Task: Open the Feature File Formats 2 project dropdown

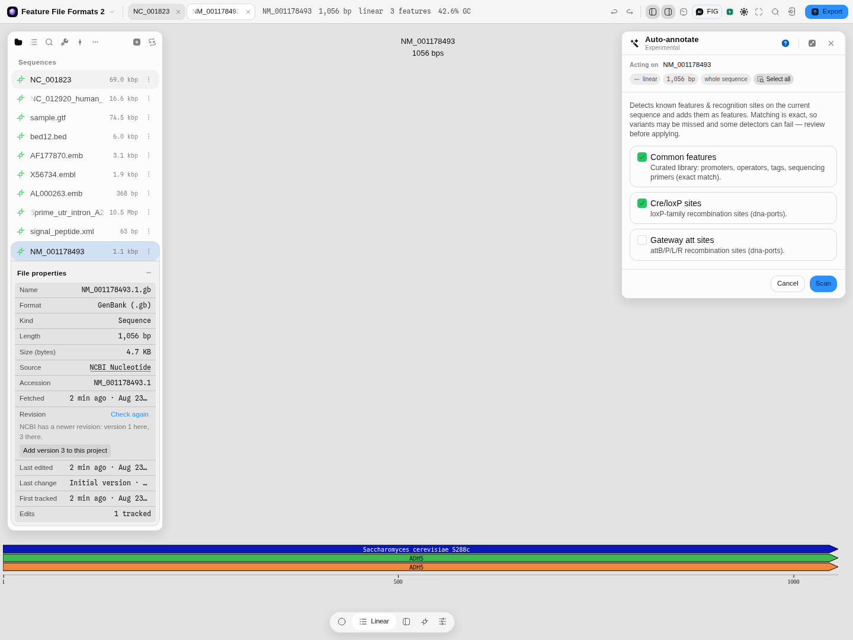Action: [x=62, y=12]
